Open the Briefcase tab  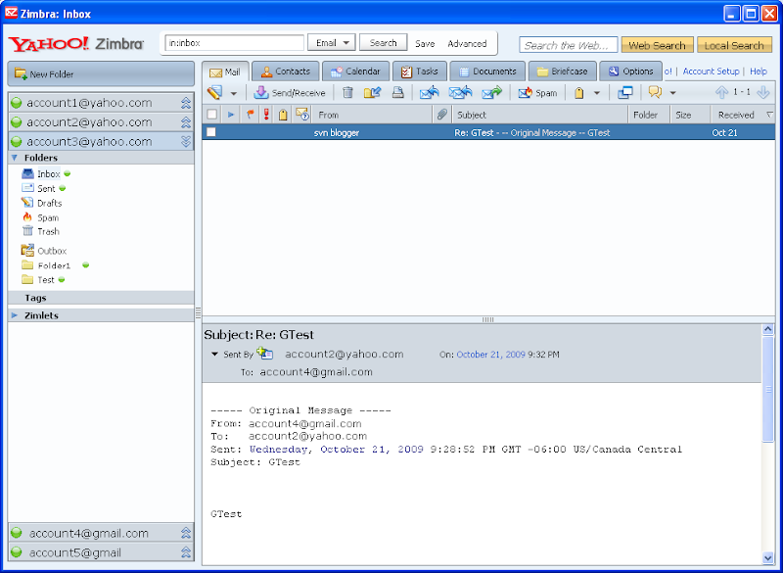point(562,72)
